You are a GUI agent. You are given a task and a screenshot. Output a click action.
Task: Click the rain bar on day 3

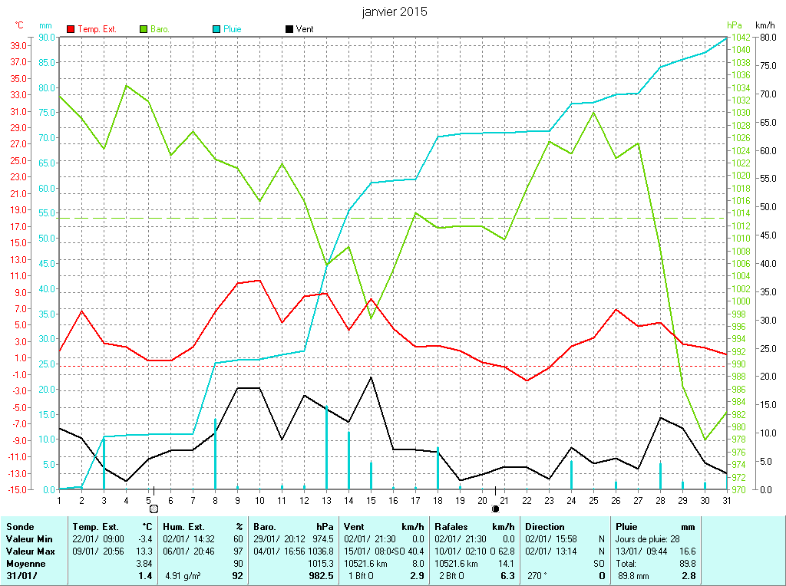click(x=104, y=463)
